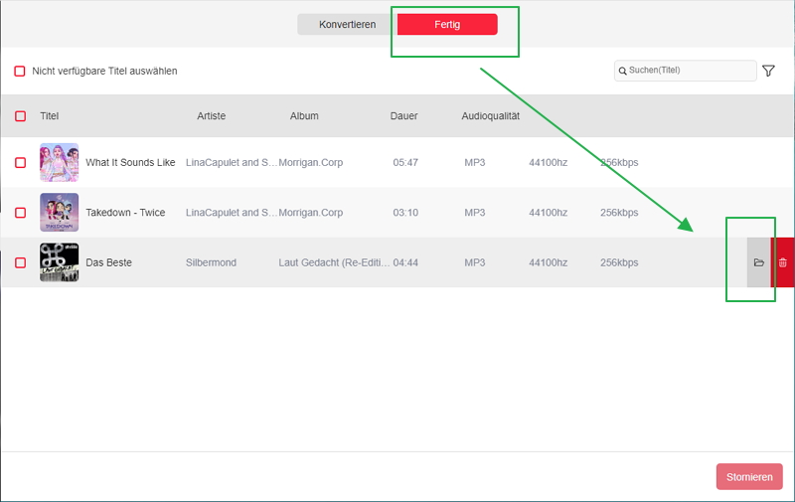Switch to the Fertig tab

[447, 24]
